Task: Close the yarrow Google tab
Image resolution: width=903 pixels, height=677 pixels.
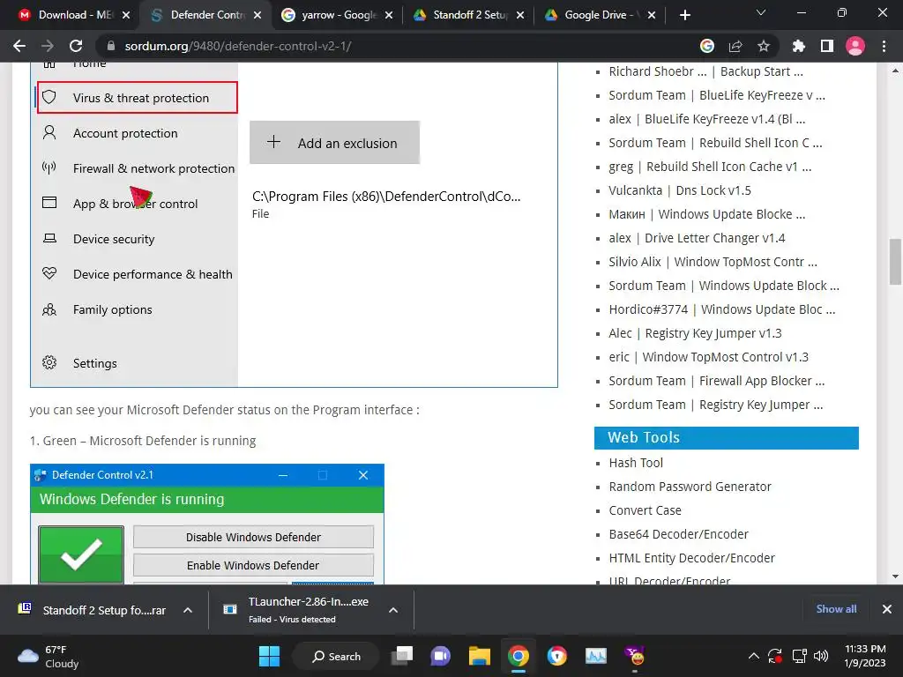Action: point(389,16)
